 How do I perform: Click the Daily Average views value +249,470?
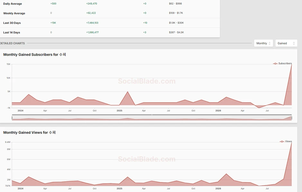92,4
